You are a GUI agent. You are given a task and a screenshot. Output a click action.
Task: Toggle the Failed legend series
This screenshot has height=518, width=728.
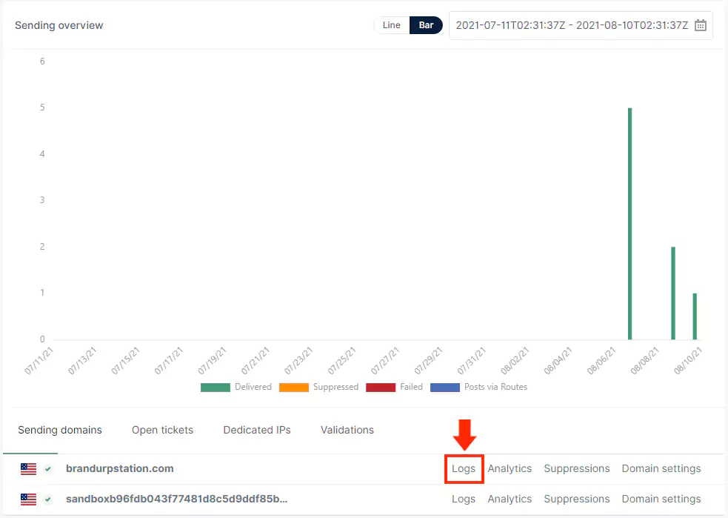click(394, 387)
